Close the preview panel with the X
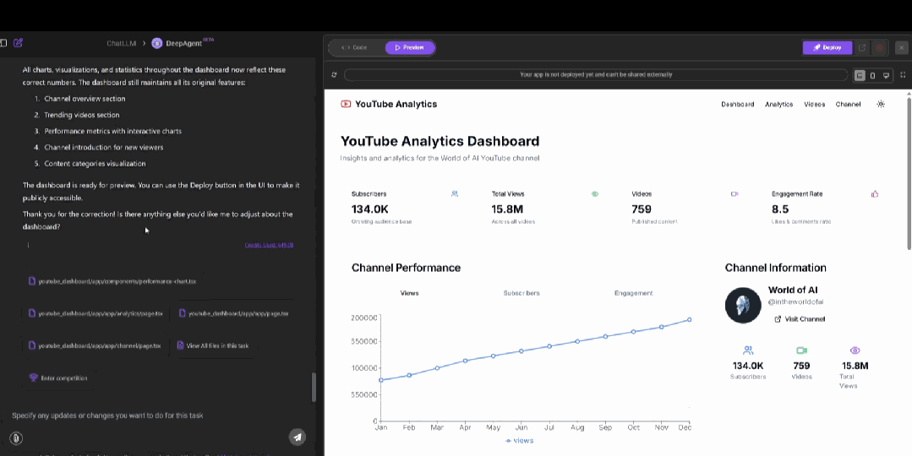The width and height of the screenshot is (912, 456). click(x=902, y=47)
